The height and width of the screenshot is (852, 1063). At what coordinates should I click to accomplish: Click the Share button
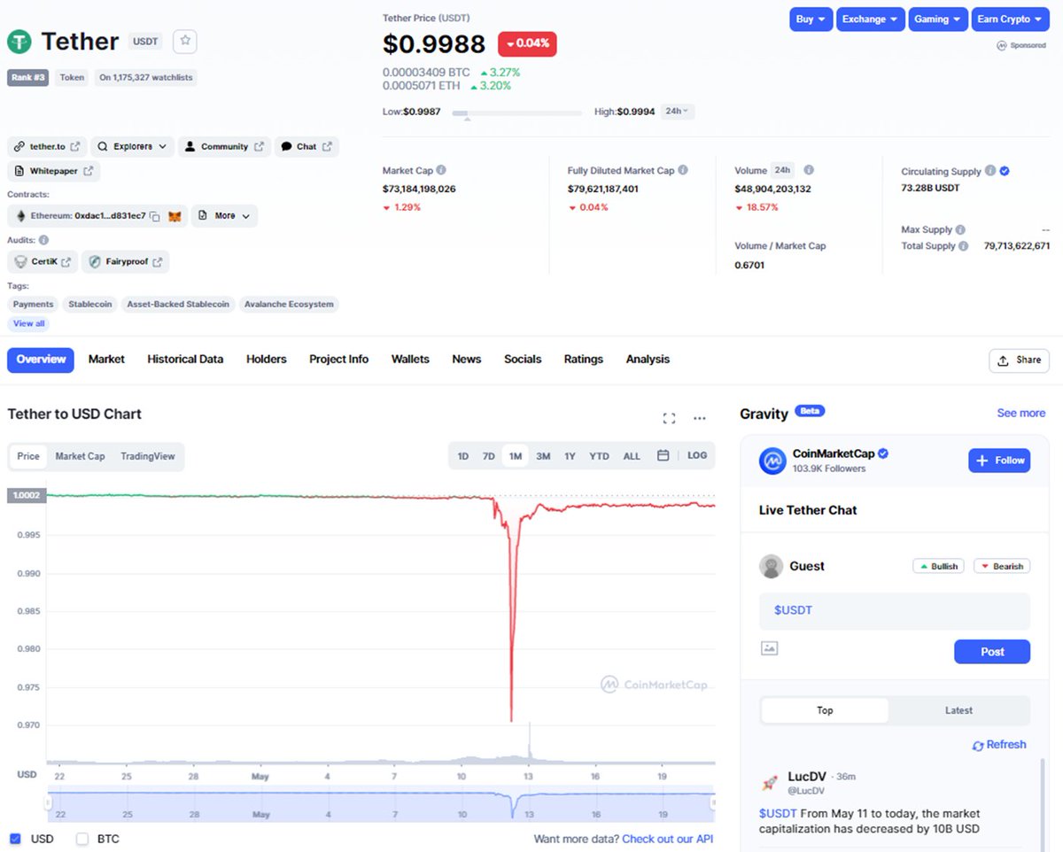(1019, 360)
